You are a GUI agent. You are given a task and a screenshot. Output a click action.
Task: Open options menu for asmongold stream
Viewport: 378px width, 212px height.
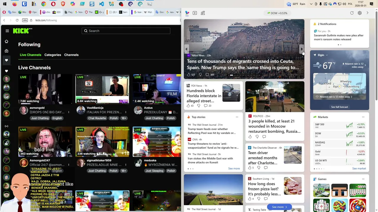click(69, 112)
